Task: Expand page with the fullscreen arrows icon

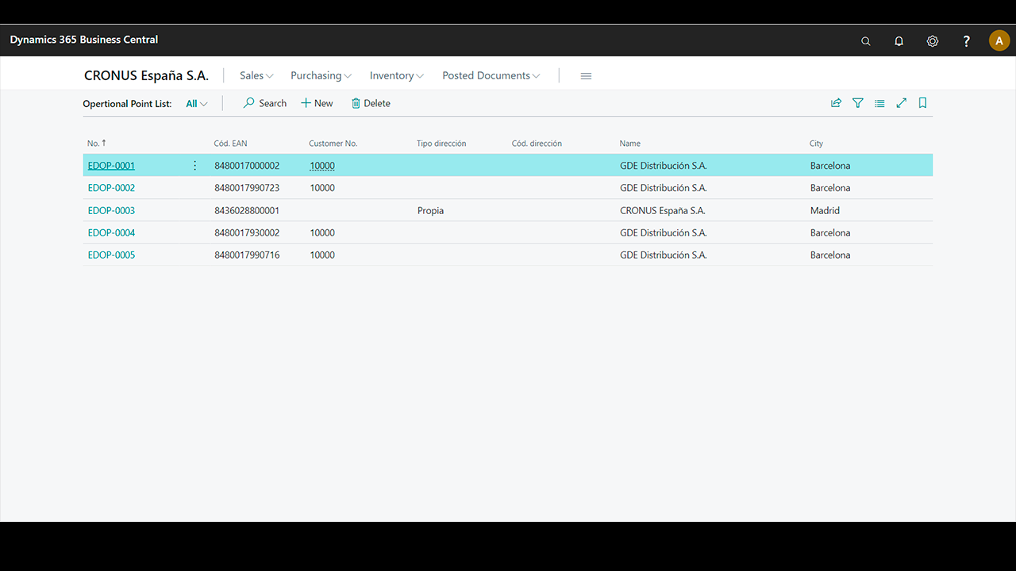Action: point(901,103)
